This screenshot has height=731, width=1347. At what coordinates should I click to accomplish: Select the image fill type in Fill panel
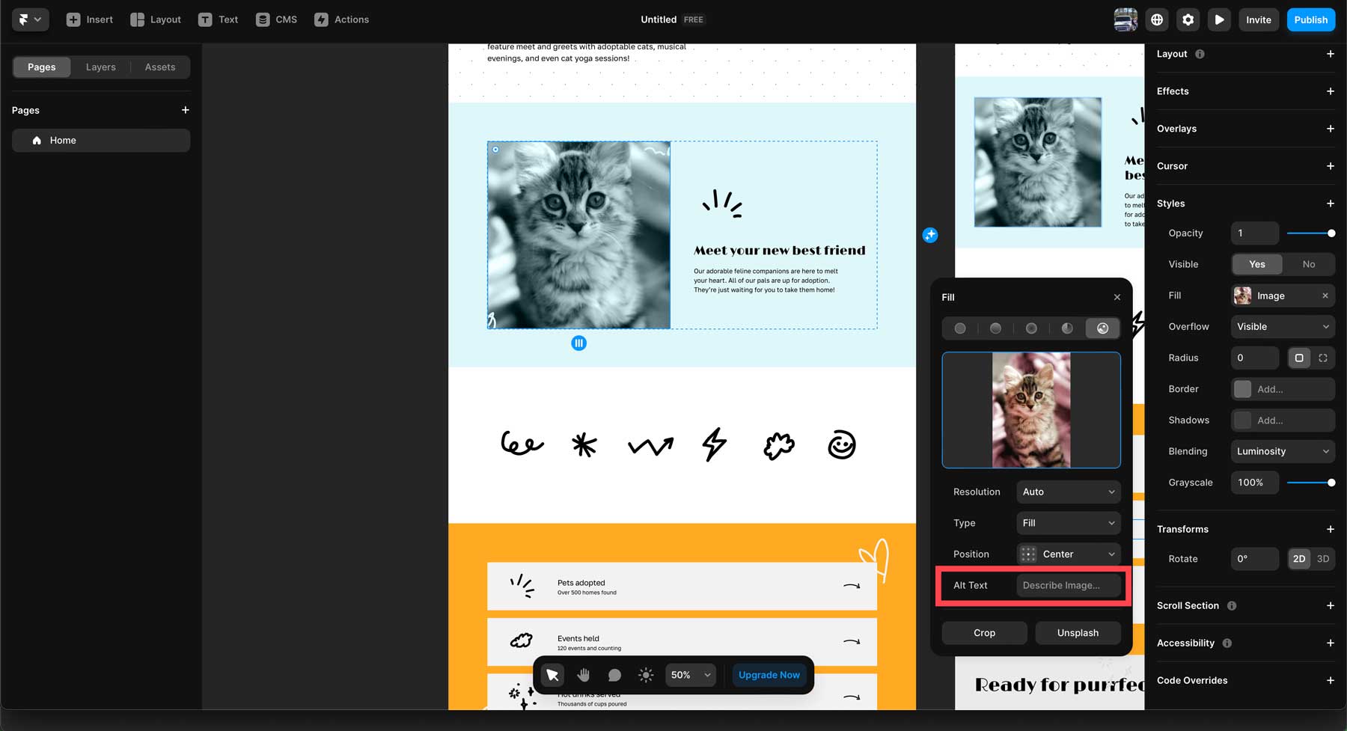1102,328
